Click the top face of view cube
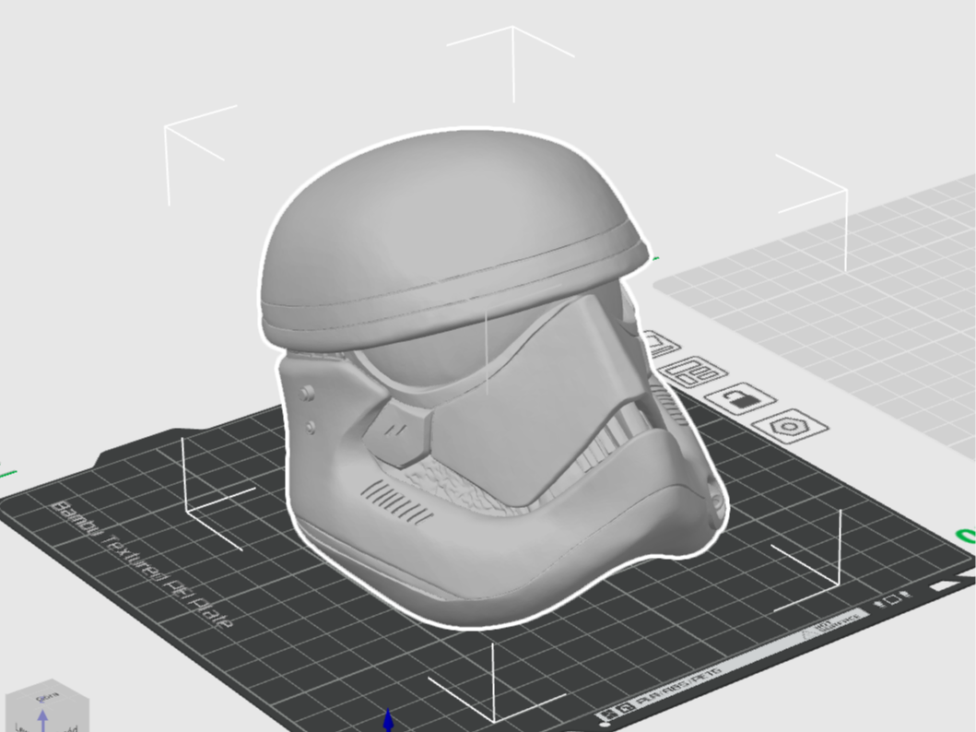 coord(47,695)
